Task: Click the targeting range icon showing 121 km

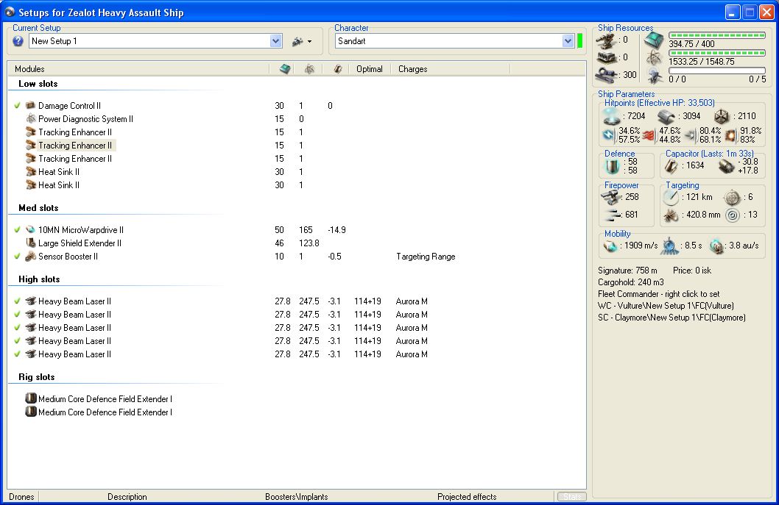Action: coord(671,198)
